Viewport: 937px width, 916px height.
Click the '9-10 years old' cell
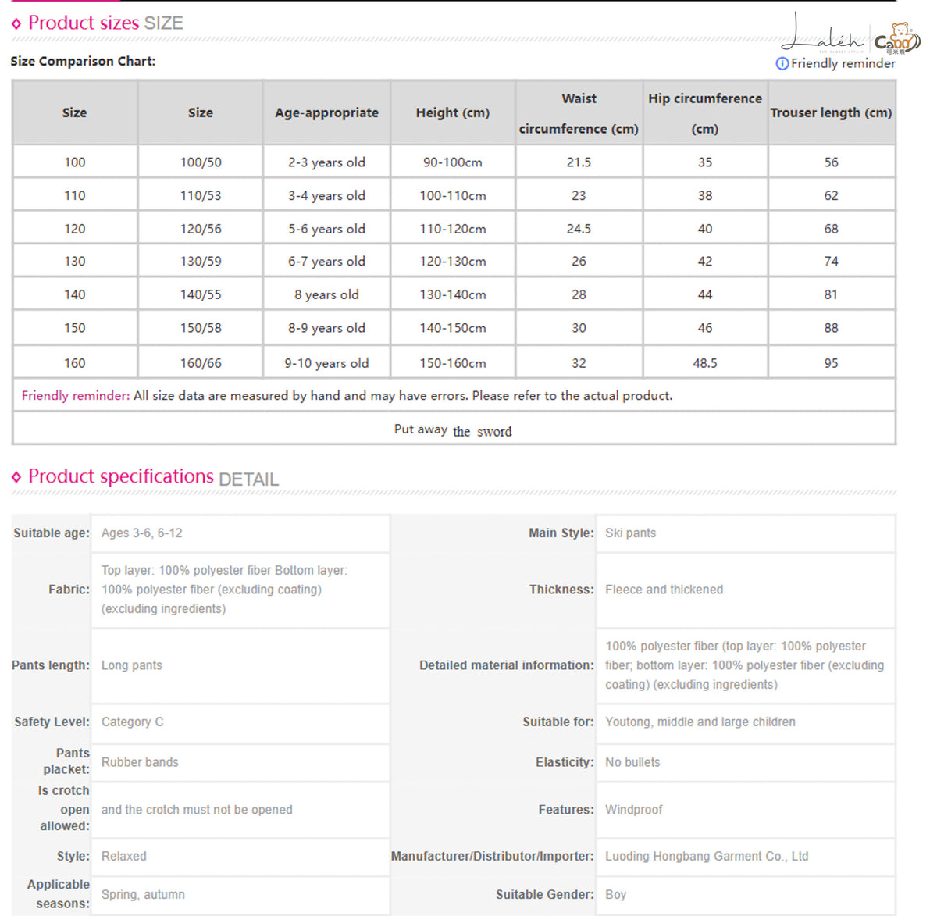(326, 363)
